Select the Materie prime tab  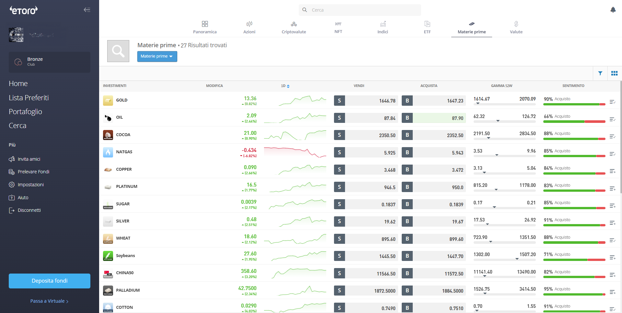coord(472,27)
